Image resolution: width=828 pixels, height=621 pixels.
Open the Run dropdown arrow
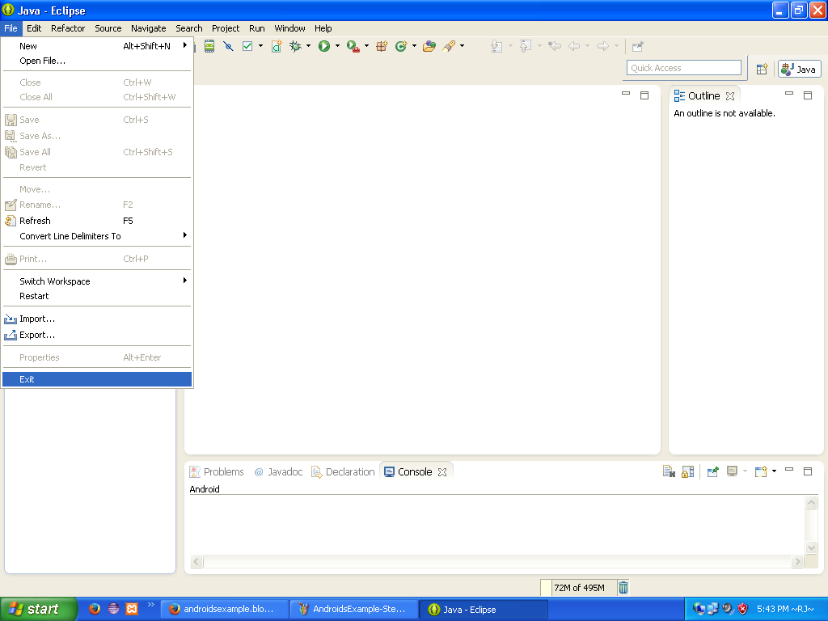(x=337, y=46)
